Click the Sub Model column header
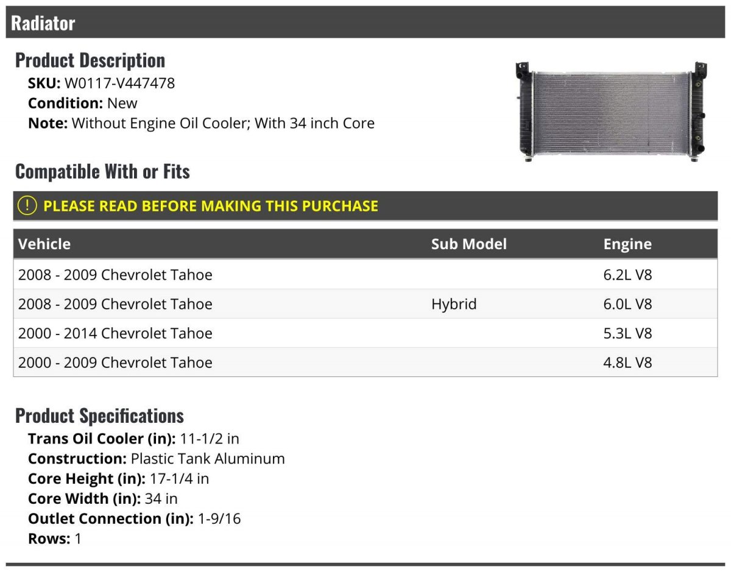The height and width of the screenshot is (572, 731). point(469,244)
